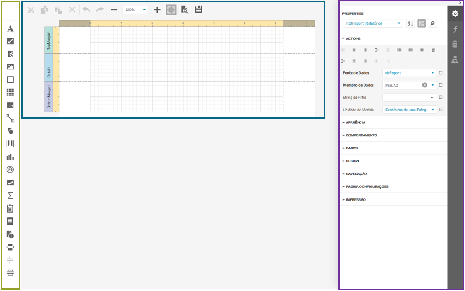Collapse the ACTIONS section

pos(352,39)
